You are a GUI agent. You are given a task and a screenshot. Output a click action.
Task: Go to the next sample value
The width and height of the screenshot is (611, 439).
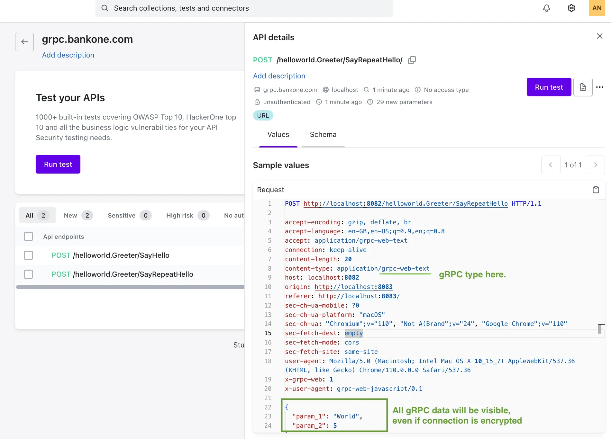tap(595, 165)
